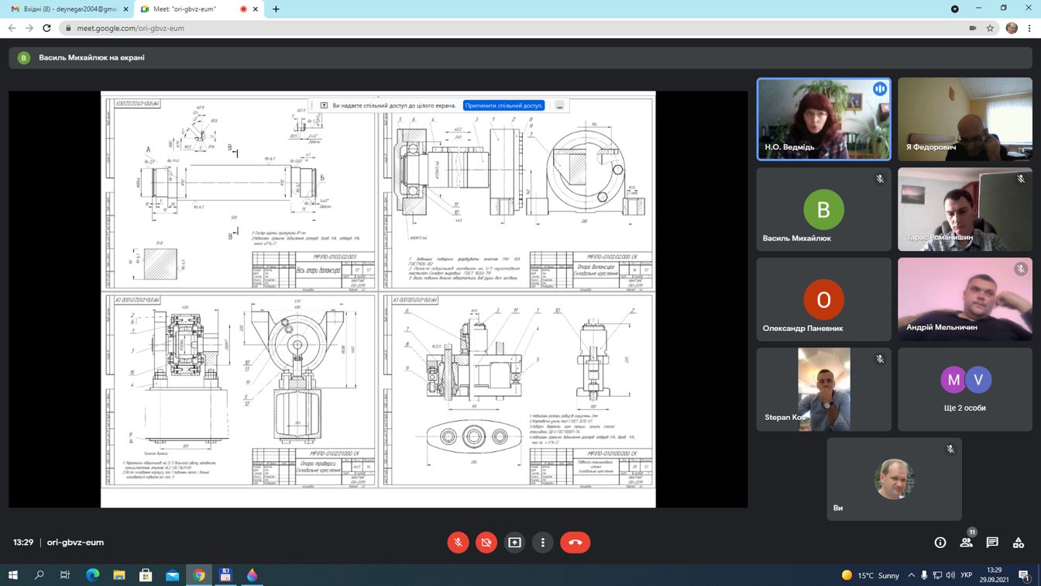The height and width of the screenshot is (586, 1041).
Task: Expand Chrome menu with three dots
Action: [x=1030, y=28]
